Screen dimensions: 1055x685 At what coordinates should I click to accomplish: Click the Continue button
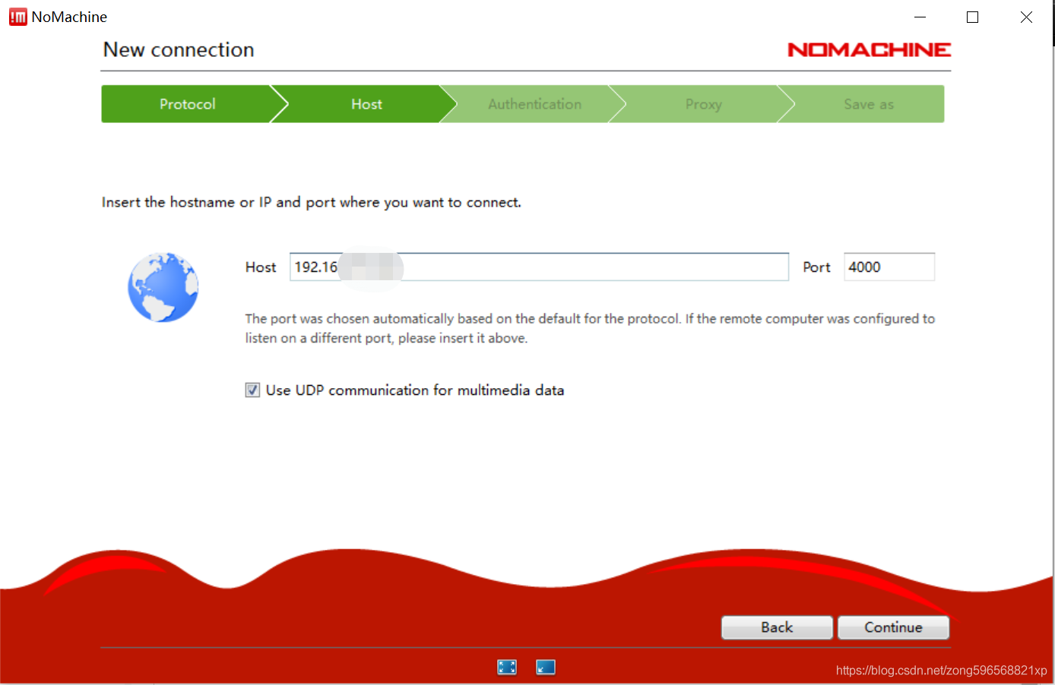click(893, 627)
